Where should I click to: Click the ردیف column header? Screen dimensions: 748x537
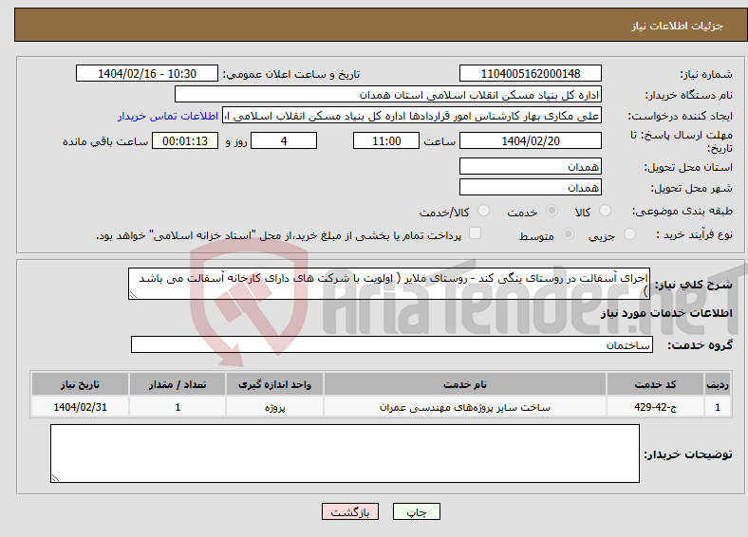coord(718,384)
